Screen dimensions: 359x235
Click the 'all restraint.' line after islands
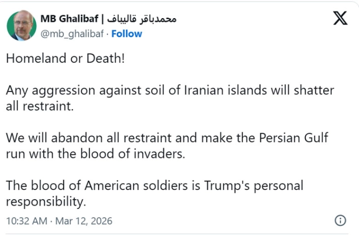click(x=39, y=106)
